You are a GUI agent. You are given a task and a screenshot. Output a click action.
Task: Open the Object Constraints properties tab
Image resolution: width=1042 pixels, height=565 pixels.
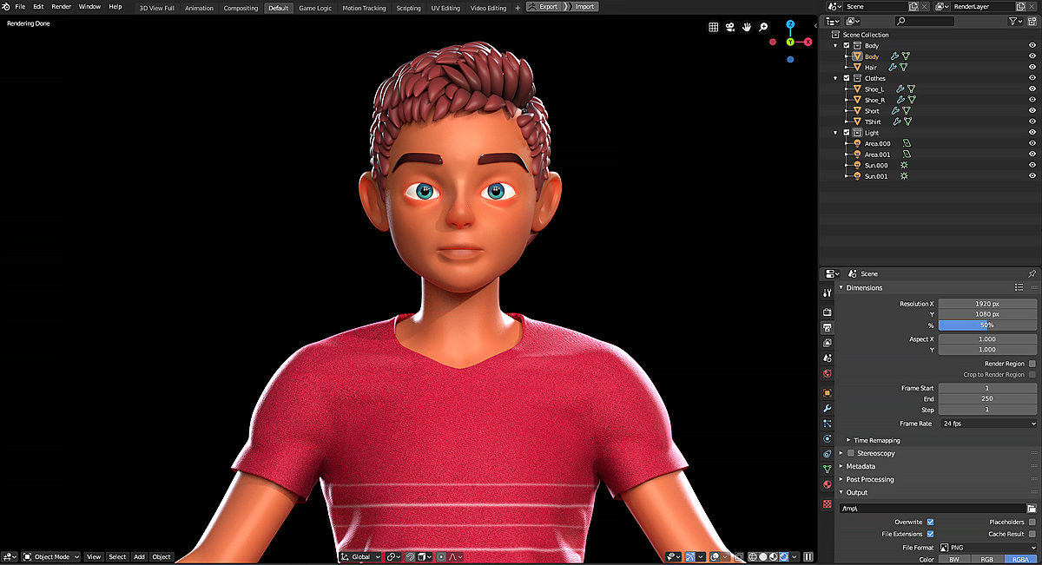coord(828,454)
